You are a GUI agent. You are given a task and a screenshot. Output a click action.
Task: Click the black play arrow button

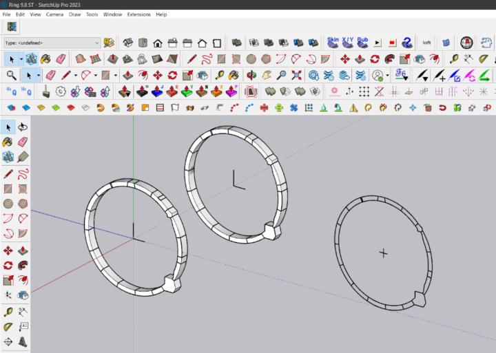coord(377,43)
